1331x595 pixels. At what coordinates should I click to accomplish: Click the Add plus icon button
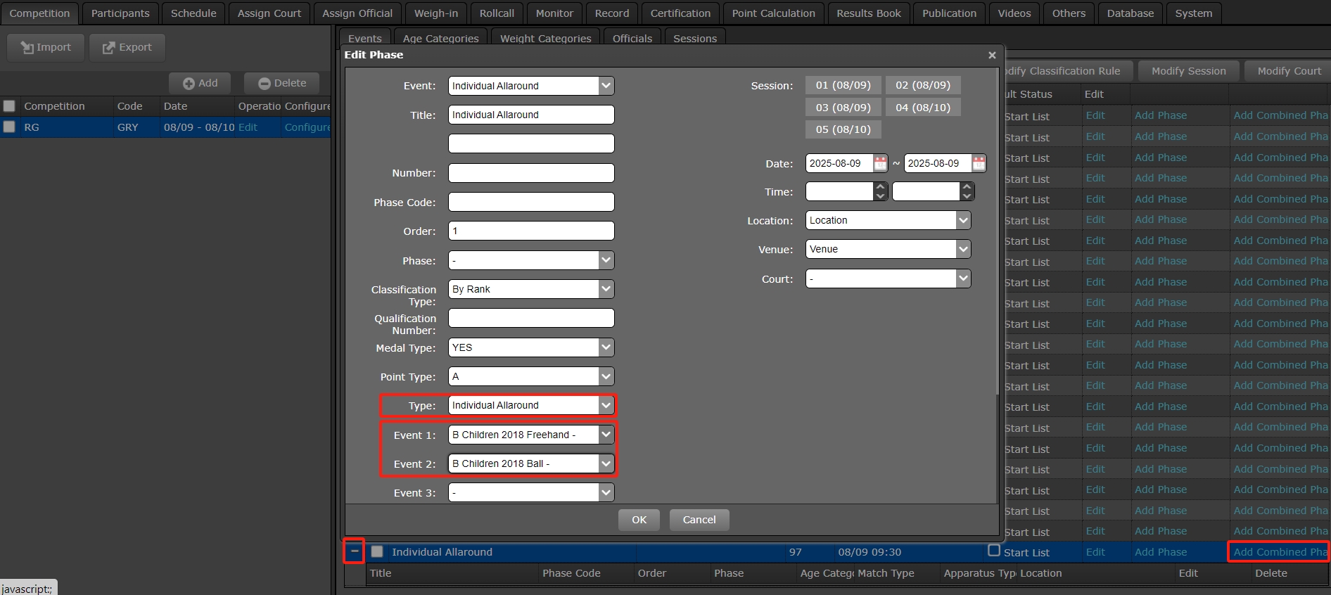(x=200, y=83)
